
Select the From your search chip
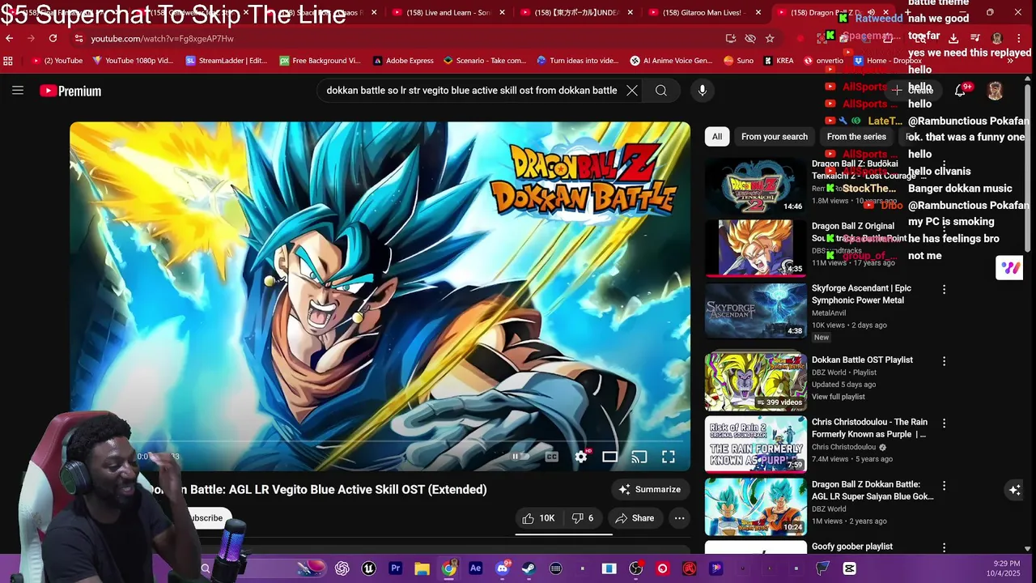tap(775, 137)
